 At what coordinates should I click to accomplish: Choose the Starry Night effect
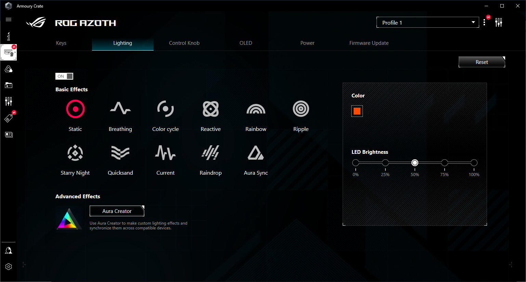point(75,160)
